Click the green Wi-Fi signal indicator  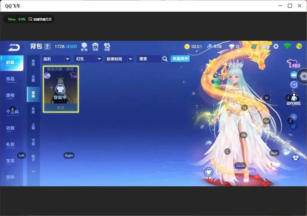(x=287, y=46)
